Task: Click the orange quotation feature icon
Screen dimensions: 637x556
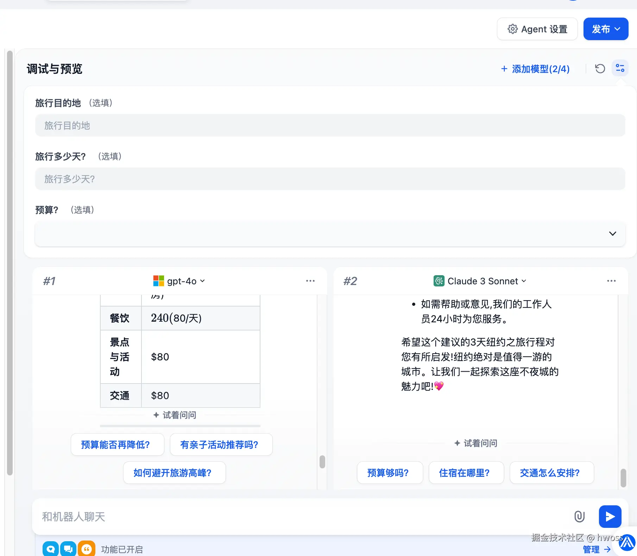Action: [87, 549]
